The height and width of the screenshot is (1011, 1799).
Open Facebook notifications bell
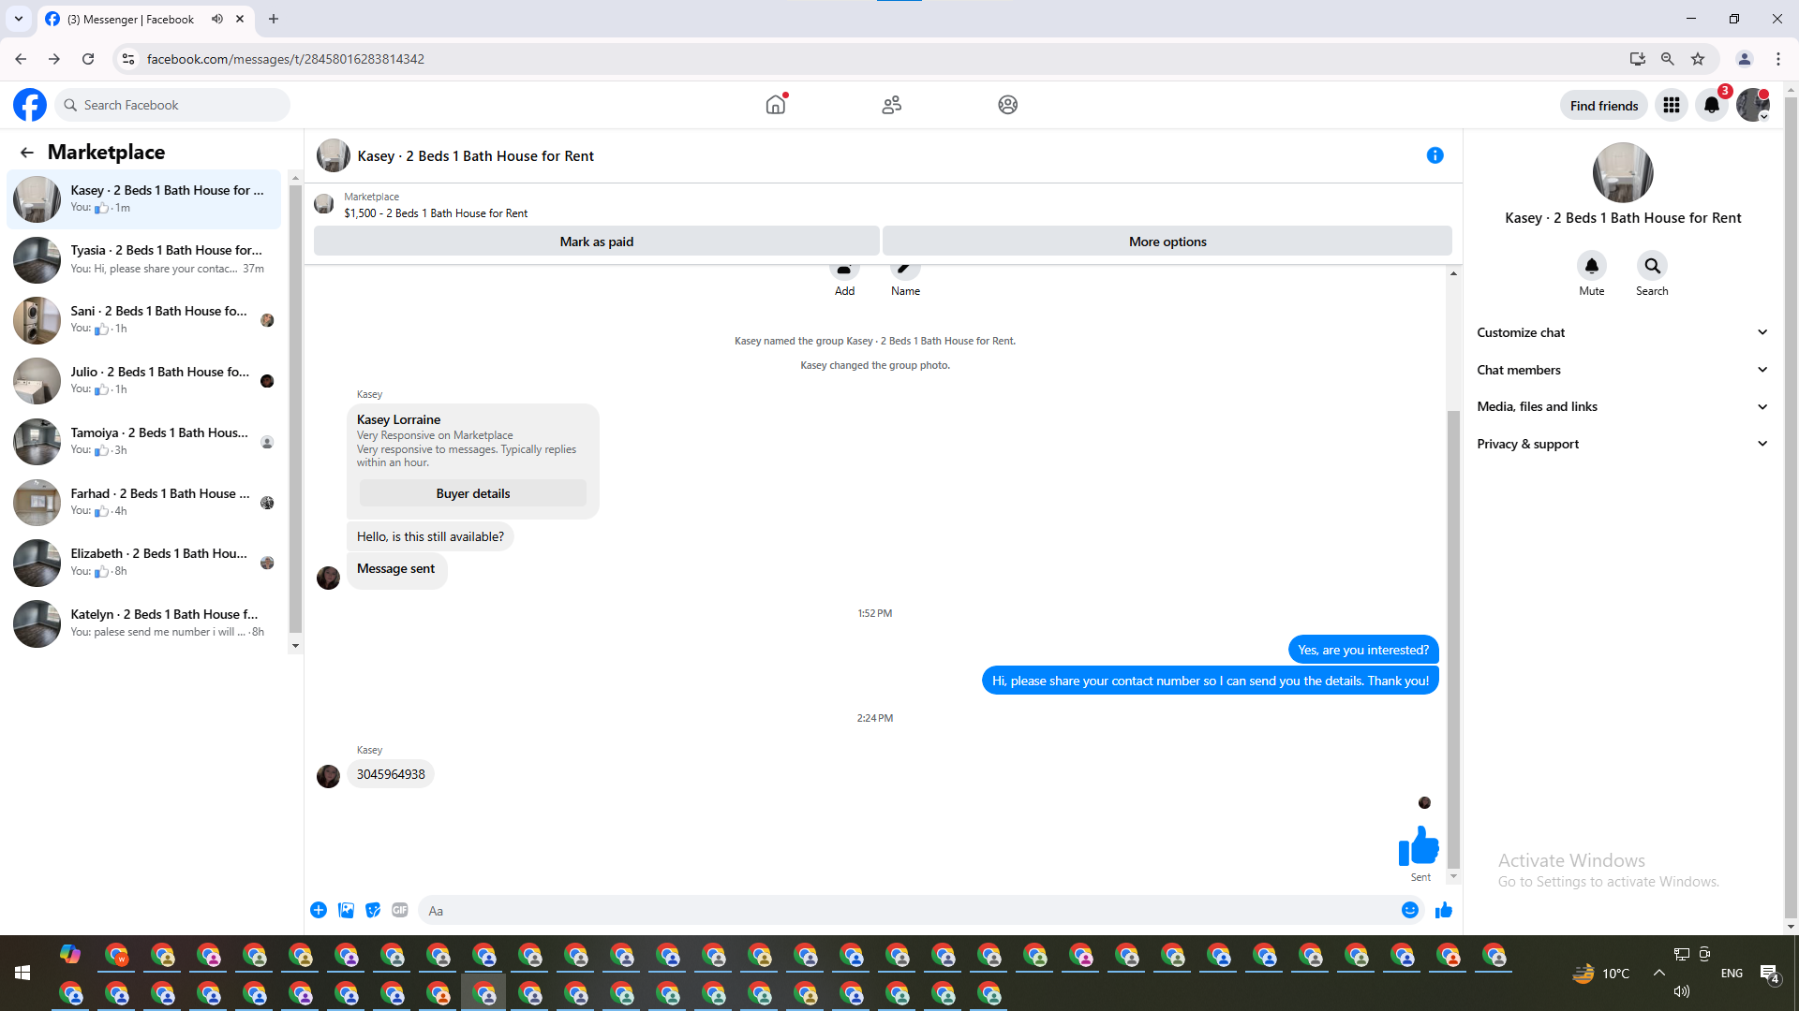point(1711,105)
